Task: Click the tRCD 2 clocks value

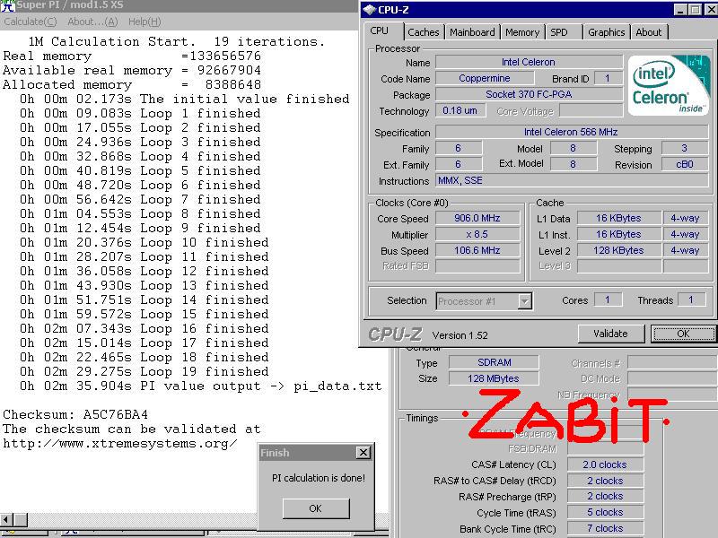Action: (605, 481)
